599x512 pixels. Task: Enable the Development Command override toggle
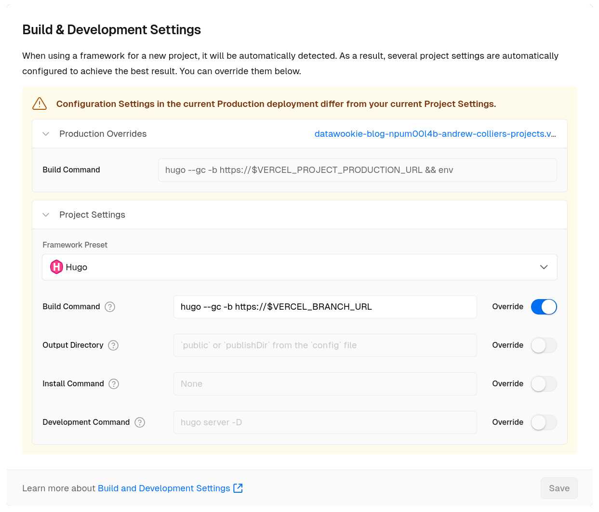(544, 422)
